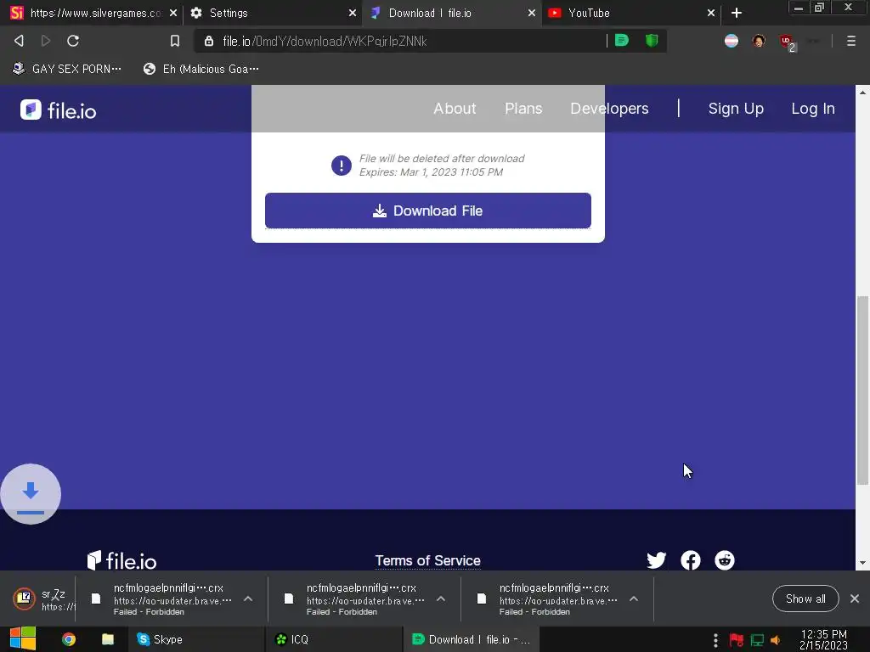Select the Download | file.io taskbar window
The image size is (870, 652).
point(472,639)
